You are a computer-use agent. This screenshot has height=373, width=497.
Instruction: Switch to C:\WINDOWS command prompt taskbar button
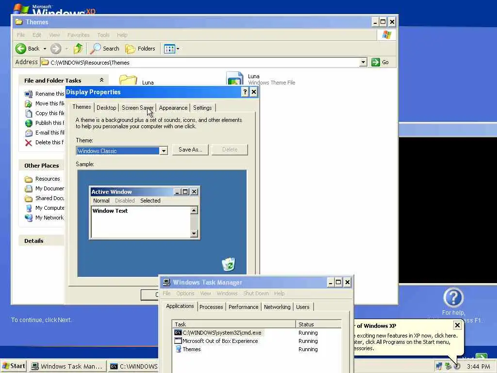click(x=133, y=366)
